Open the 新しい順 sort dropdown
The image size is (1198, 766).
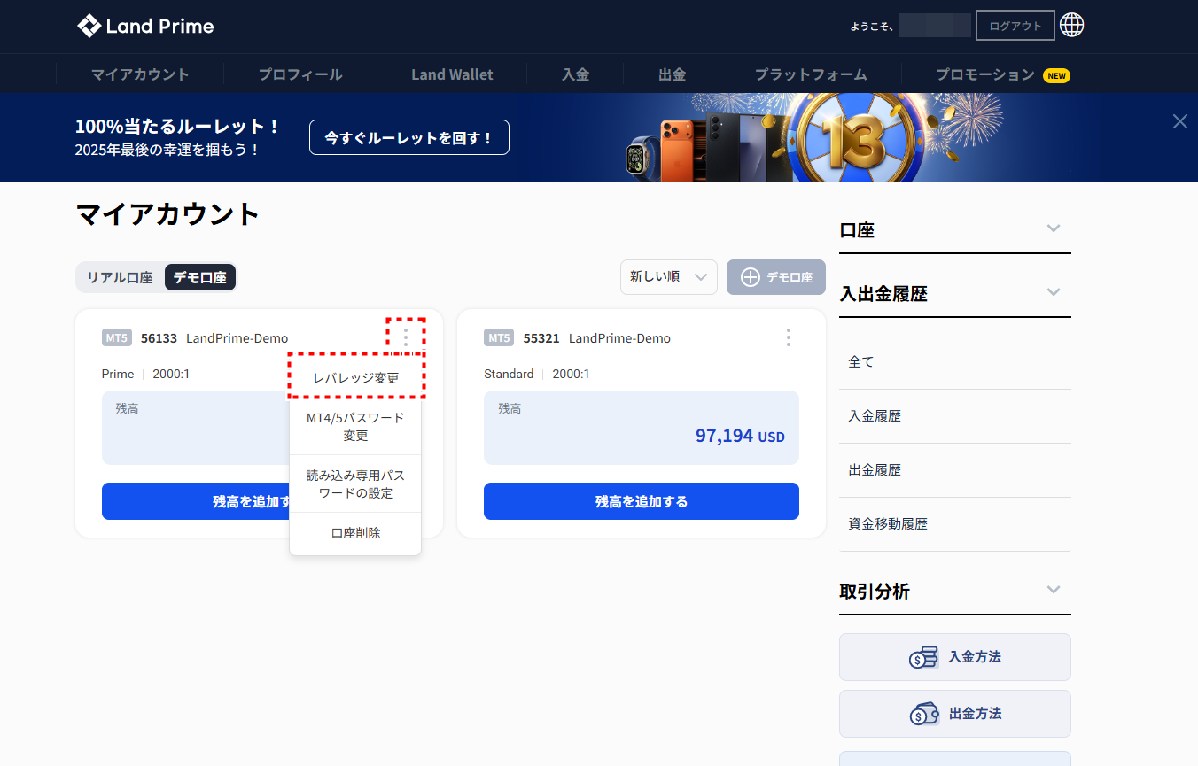point(669,277)
